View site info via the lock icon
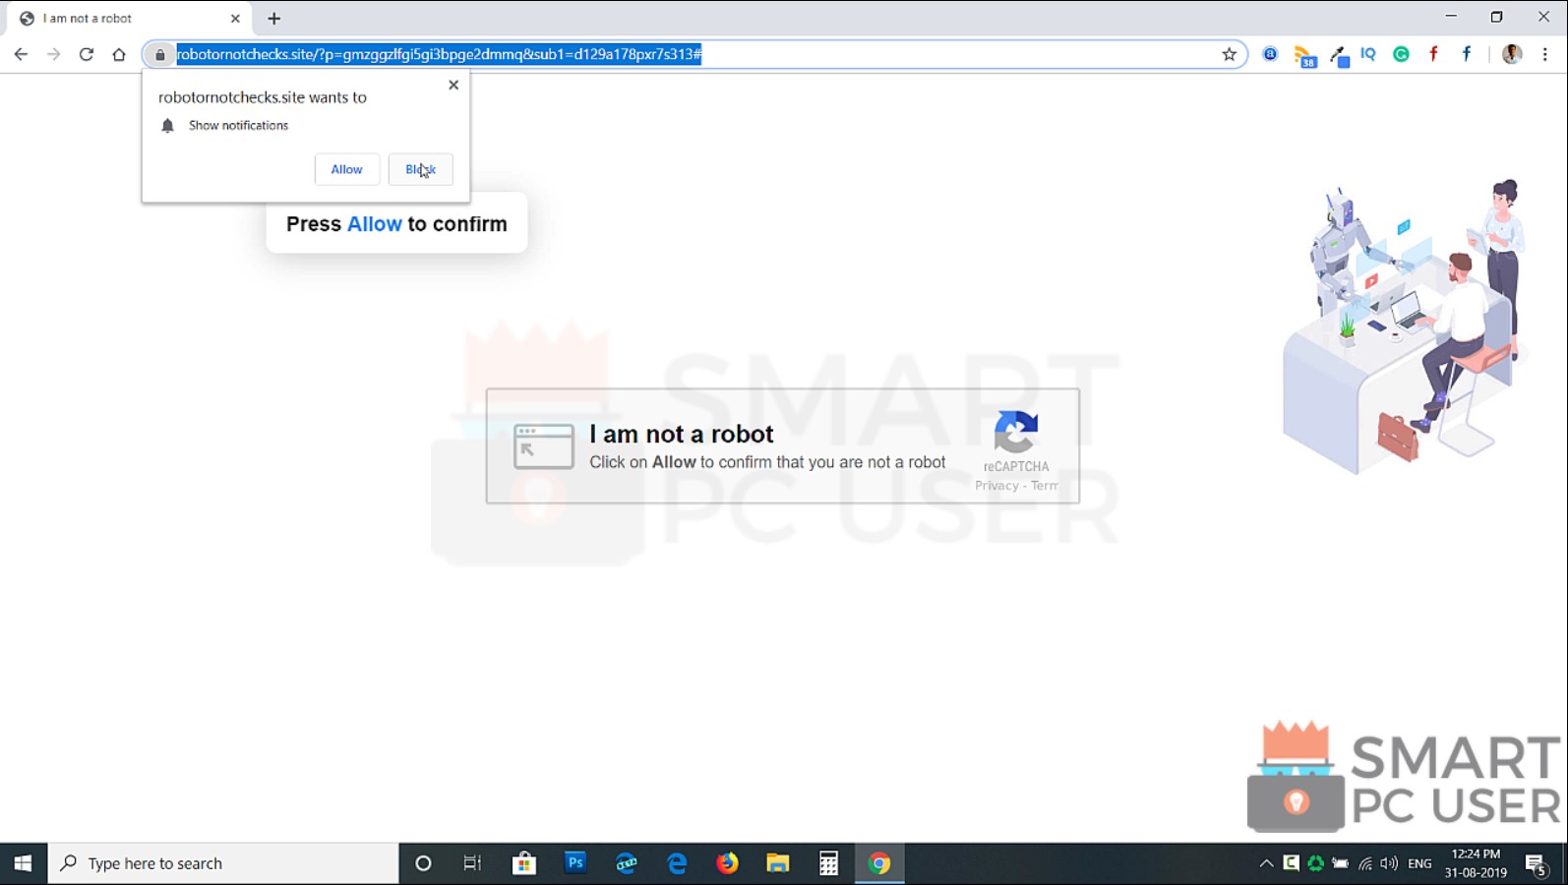The width and height of the screenshot is (1568, 885). coord(160,54)
